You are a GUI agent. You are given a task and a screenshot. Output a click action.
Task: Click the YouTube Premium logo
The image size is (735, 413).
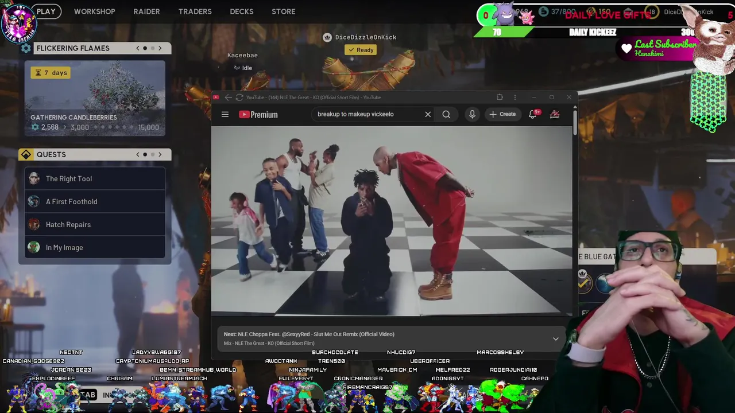point(258,114)
